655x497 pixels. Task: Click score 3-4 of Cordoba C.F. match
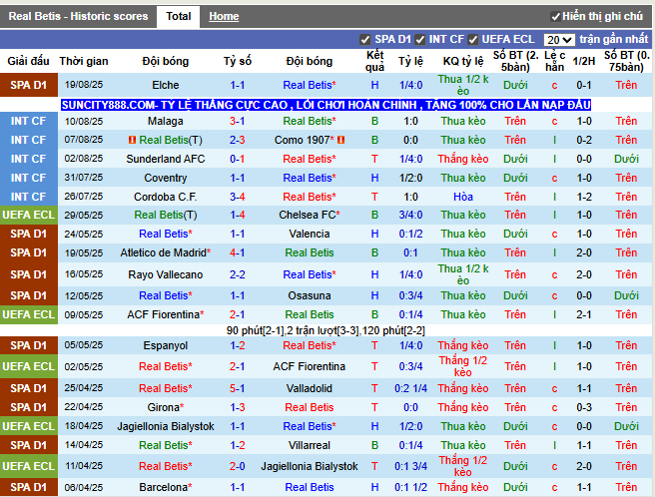point(238,197)
